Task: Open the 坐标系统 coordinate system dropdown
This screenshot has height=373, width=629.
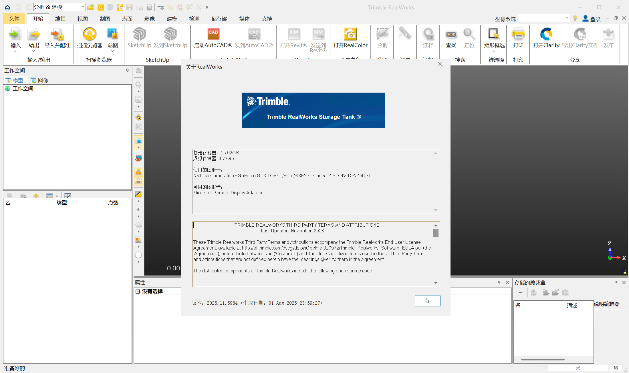Action: pos(567,18)
